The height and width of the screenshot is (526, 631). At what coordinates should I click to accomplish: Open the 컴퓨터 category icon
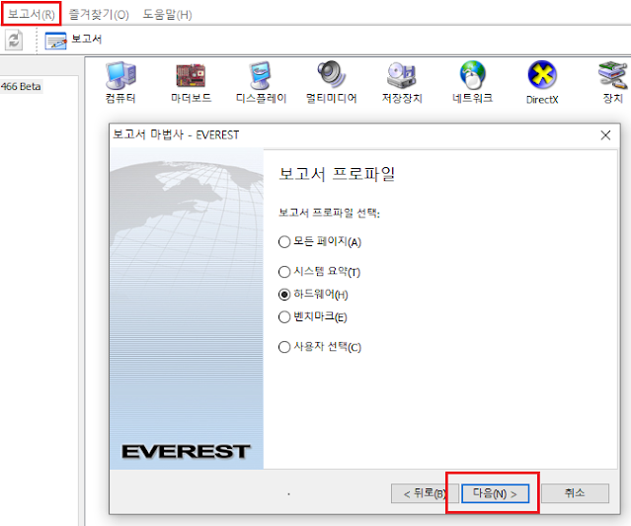120,82
